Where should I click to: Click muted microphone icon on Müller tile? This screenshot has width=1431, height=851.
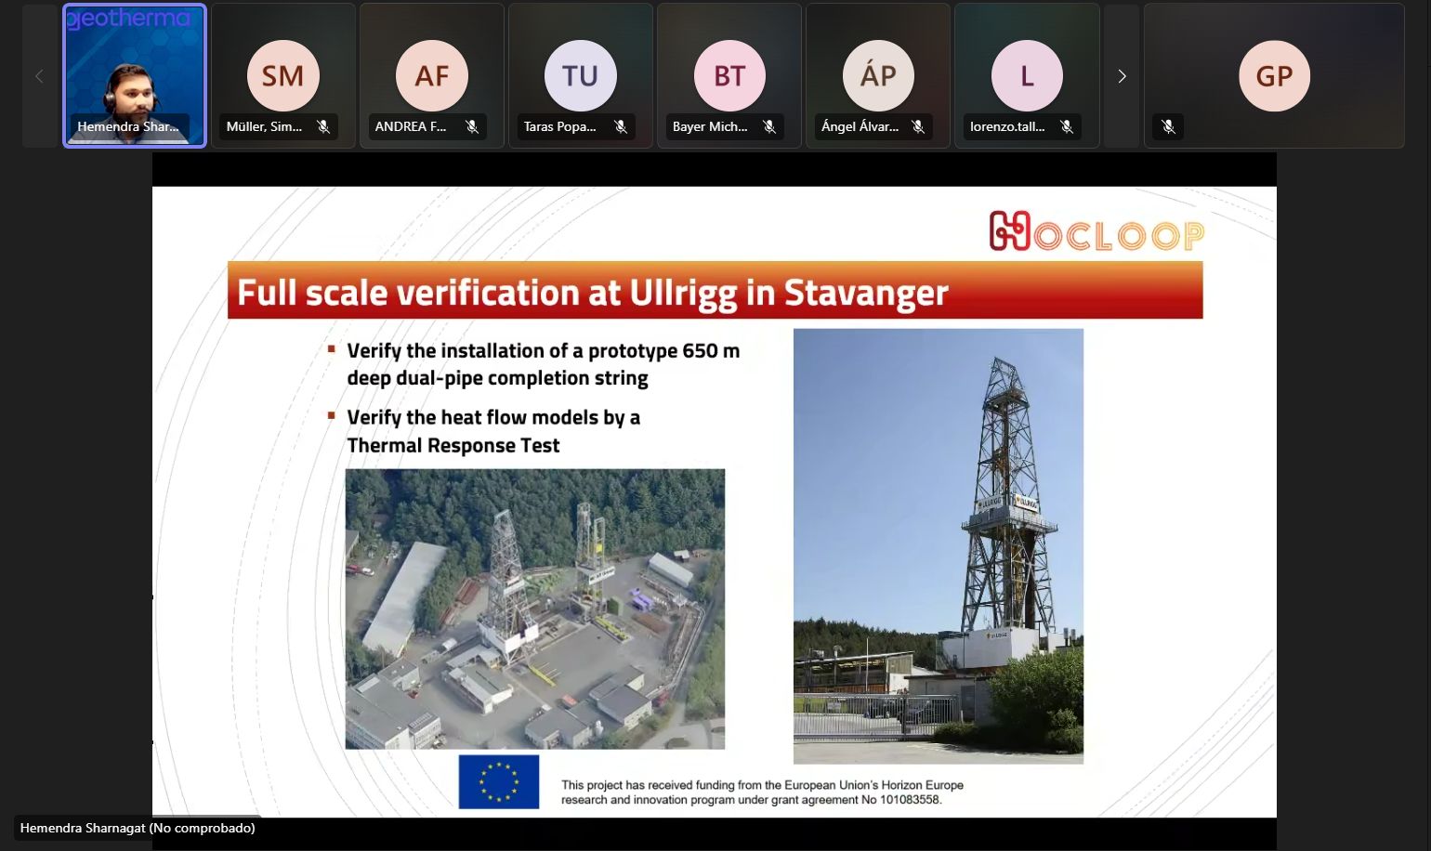(x=323, y=126)
